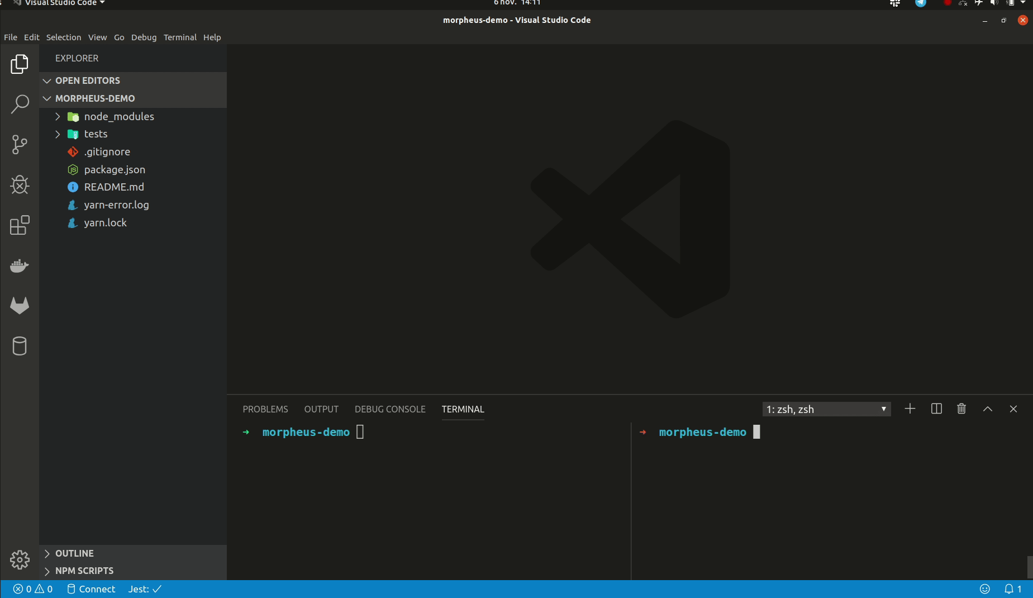The image size is (1033, 598).
Task: Click the terminal scrollbar thumb
Action: [1030, 567]
